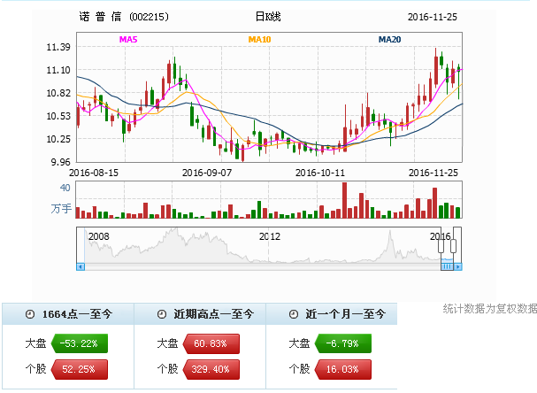Click the right range handle of the navigator
The width and height of the screenshot is (537, 393).
point(454,246)
